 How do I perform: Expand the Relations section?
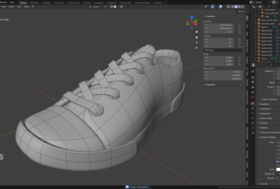click(x=263, y=104)
